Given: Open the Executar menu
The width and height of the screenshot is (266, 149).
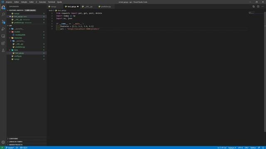Looking at the screenshot, I should [x=42, y=2].
